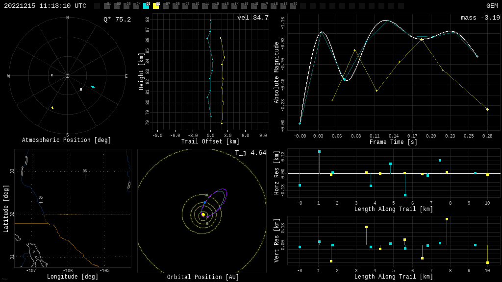Click the GEM shower label
The width and height of the screenshot is (502, 282).
coord(492,6)
